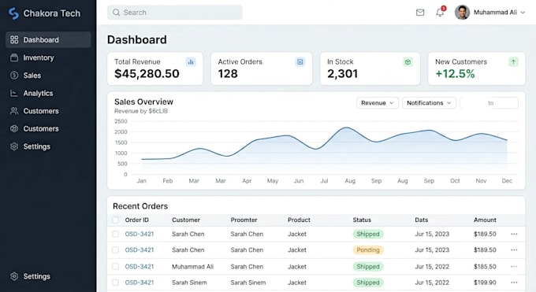Viewport: 536px width, 292px height.
Task: Sort by the Order ID column header
Action: 136,220
